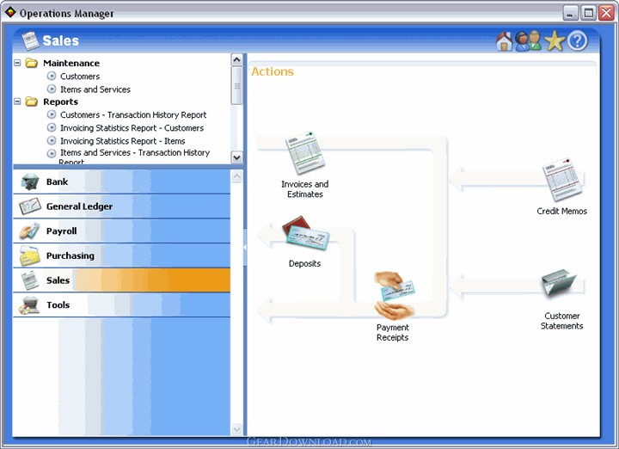Switch to the Payroll module
This screenshot has height=449, width=619.
pyautogui.click(x=121, y=231)
